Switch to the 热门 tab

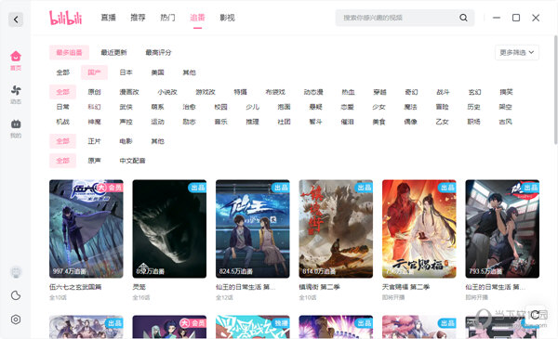click(167, 18)
